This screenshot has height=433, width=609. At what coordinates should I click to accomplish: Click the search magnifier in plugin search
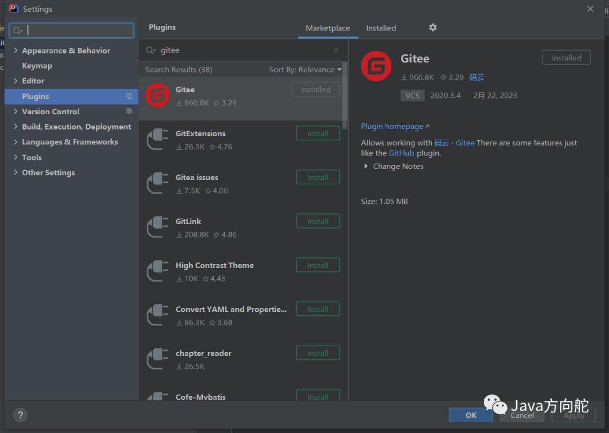151,51
